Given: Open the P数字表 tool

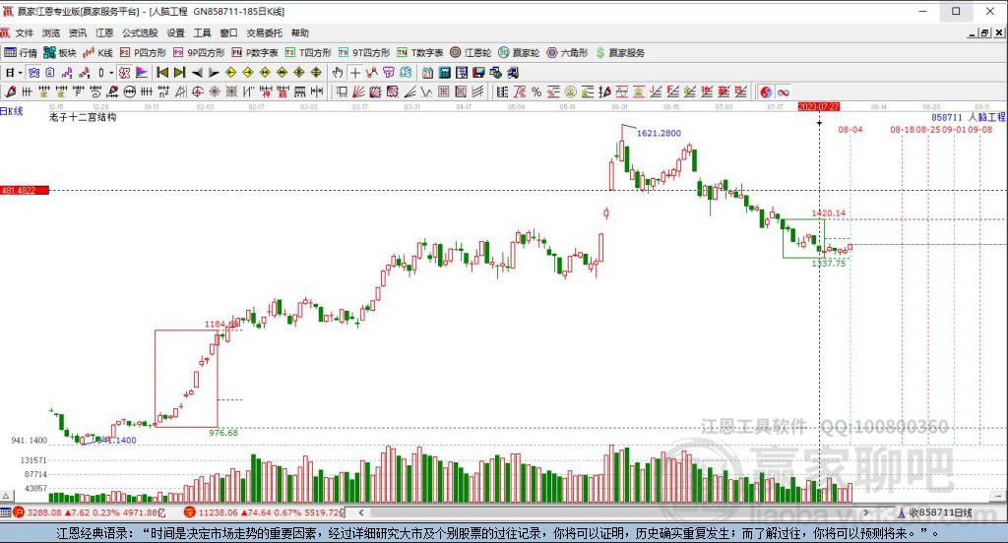Looking at the screenshot, I should [x=255, y=53].
